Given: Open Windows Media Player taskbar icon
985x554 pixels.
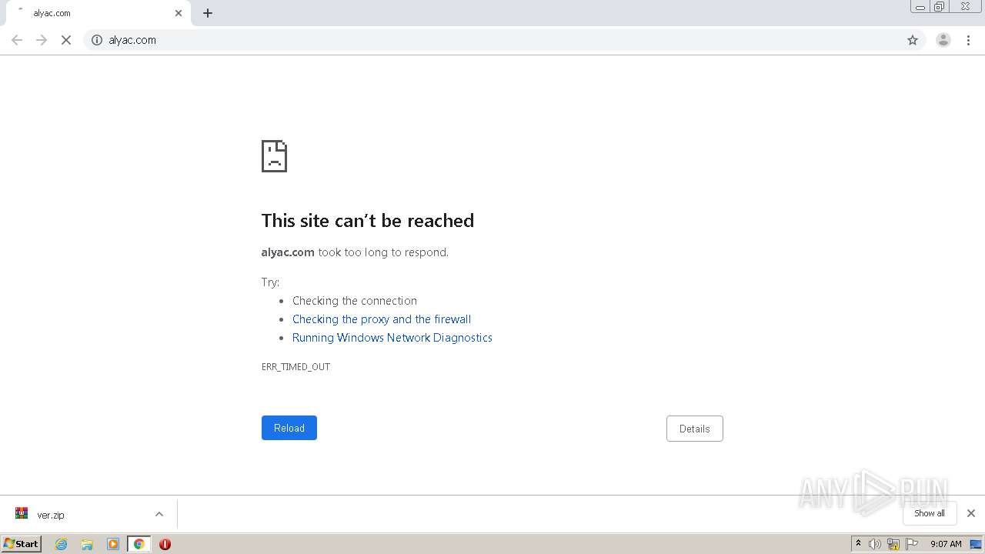Looking at the screenshot, I should (113, 544).
